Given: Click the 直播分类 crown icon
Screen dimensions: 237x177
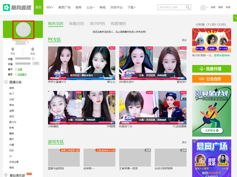Looking at the screenshot, I should coord(6,82).
